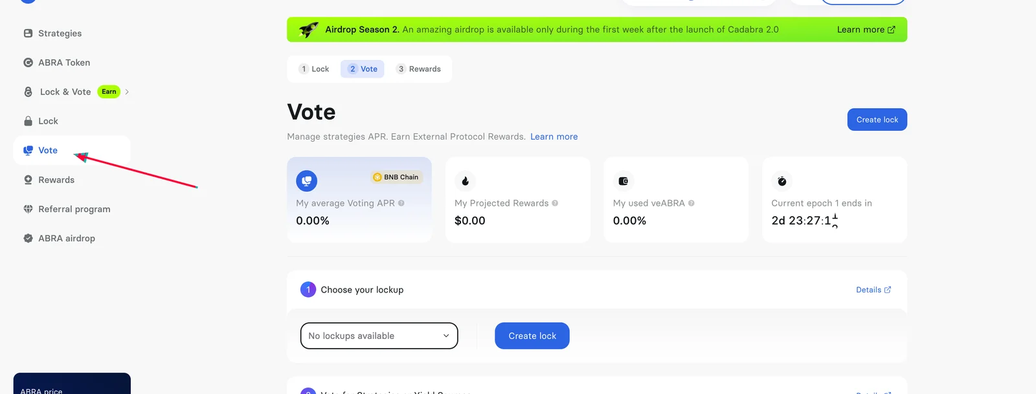Click the $0.00 projected rewards value

[x=470, y=221]
